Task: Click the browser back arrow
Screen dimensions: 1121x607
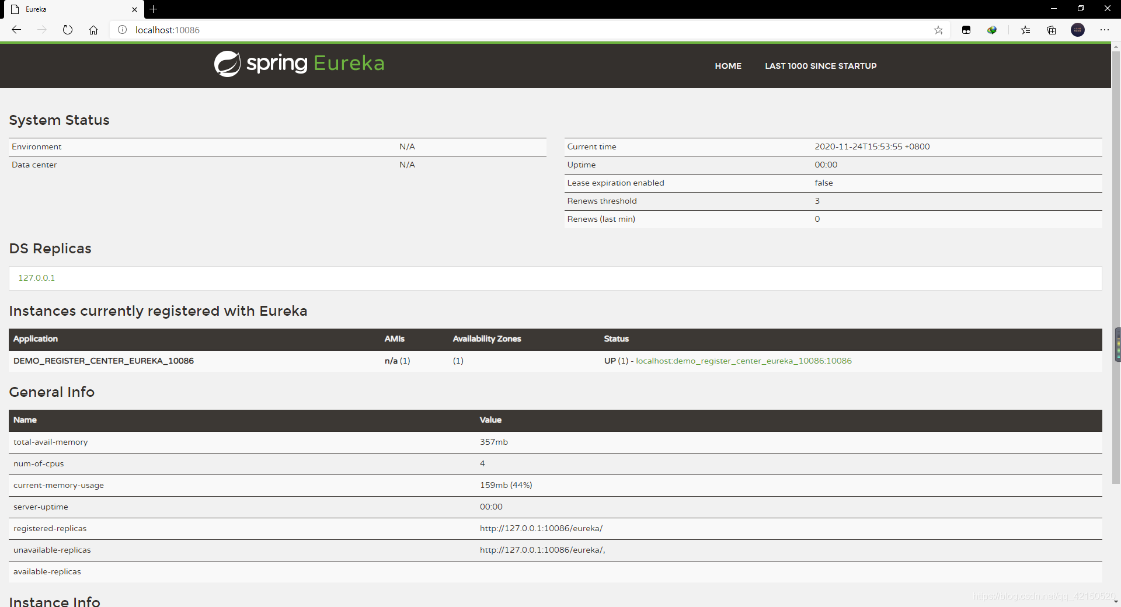Action: pyautogui.click(x=16, y=30)
